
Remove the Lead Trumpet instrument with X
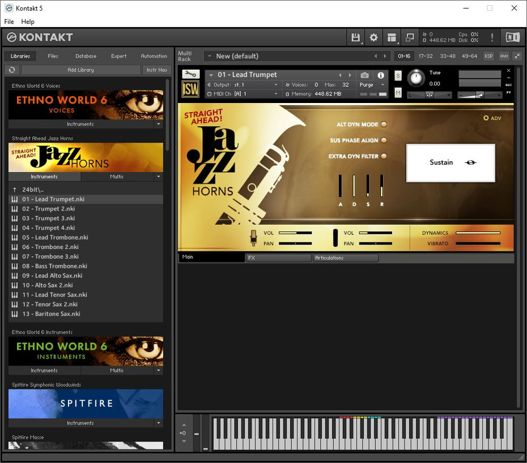(508, 71)
